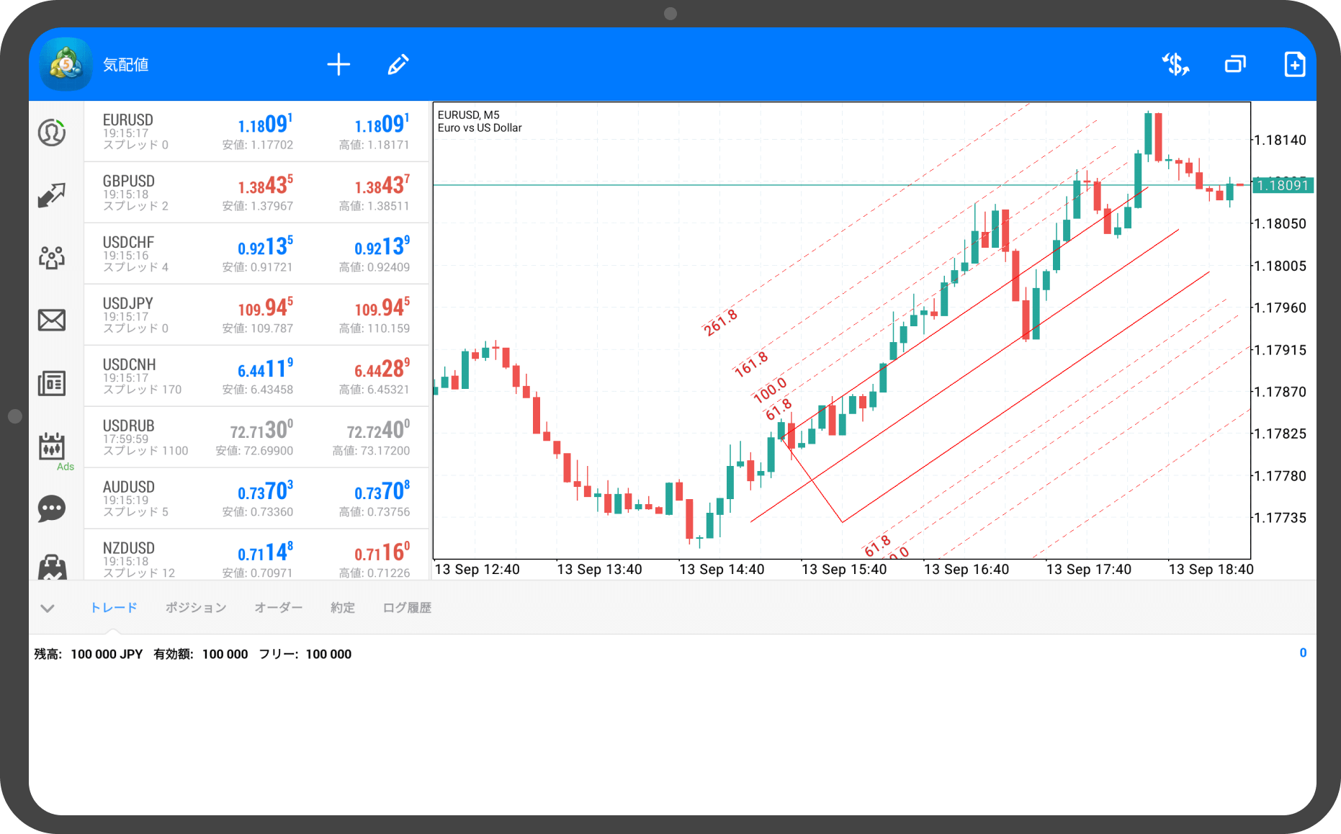Click the 100.0 Fibonacci channel label
The height and width of the screenshot is (834, 1341).
click(770, 390)
